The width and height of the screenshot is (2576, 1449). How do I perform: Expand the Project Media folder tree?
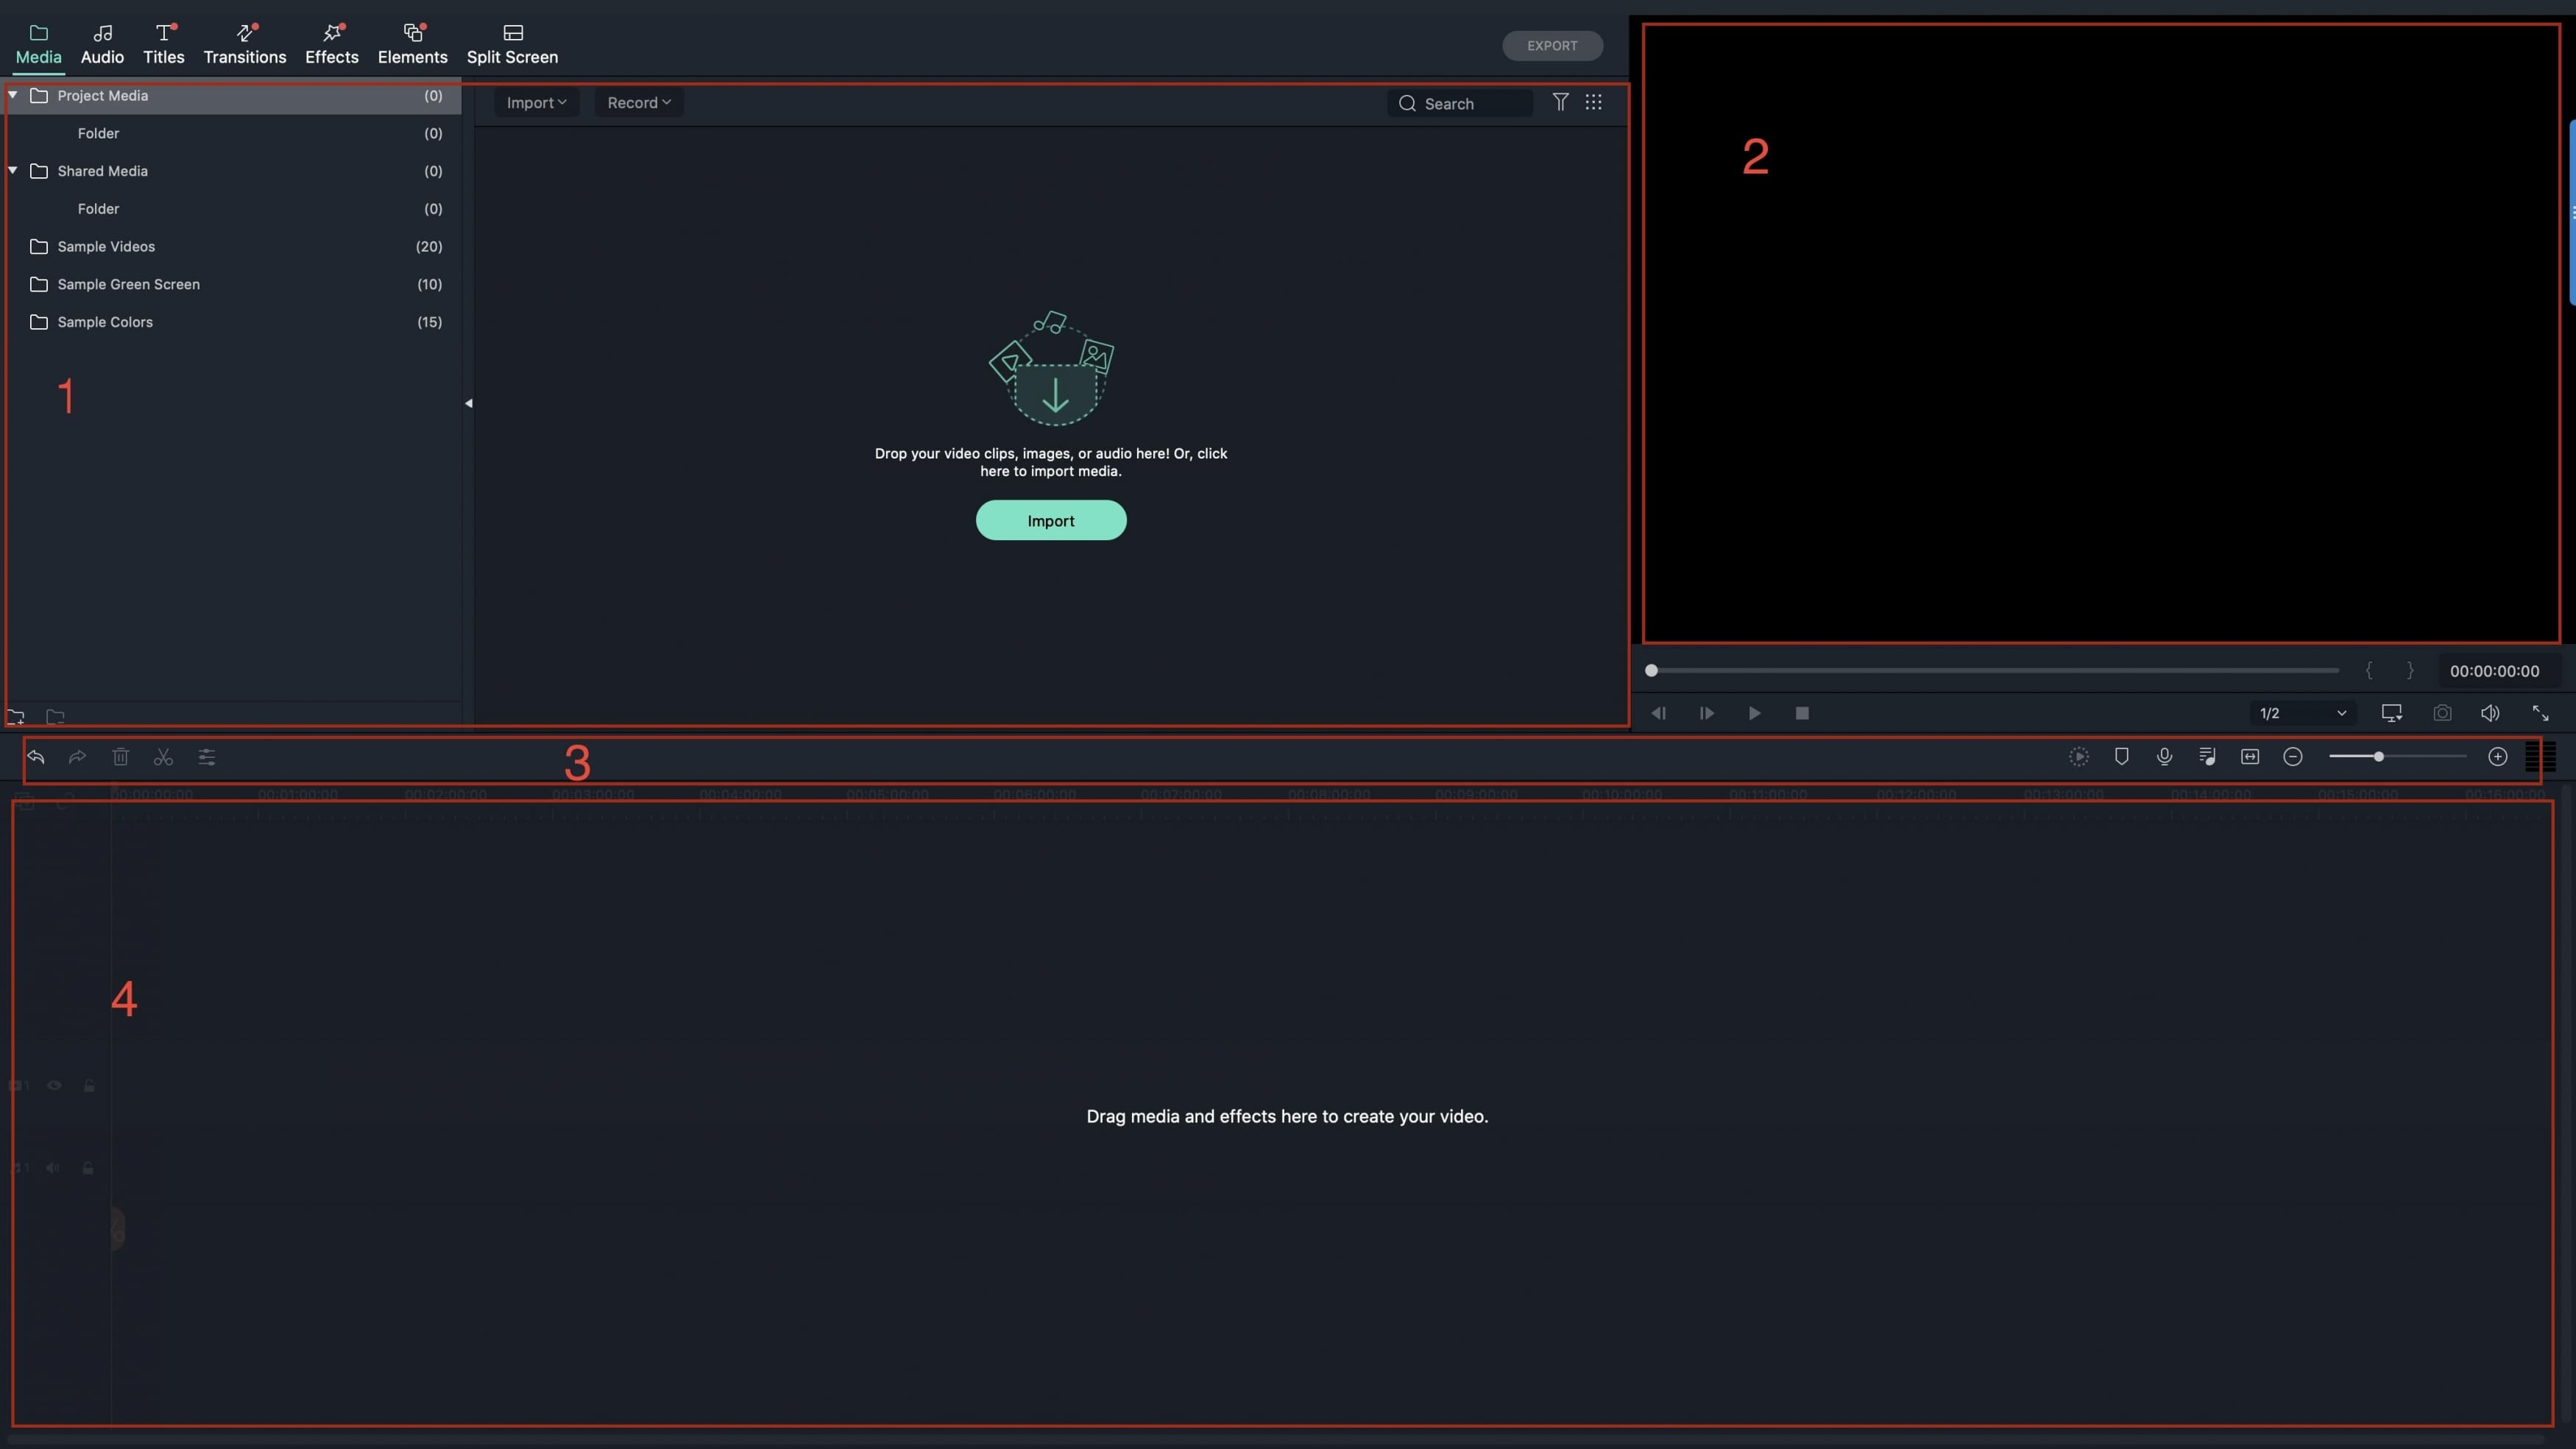click(13, 96)
